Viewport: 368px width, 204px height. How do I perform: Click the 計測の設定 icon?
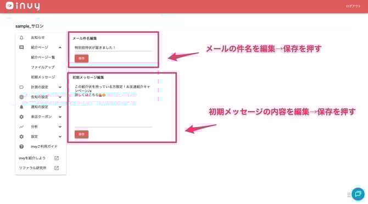click(x=21, y=87)
